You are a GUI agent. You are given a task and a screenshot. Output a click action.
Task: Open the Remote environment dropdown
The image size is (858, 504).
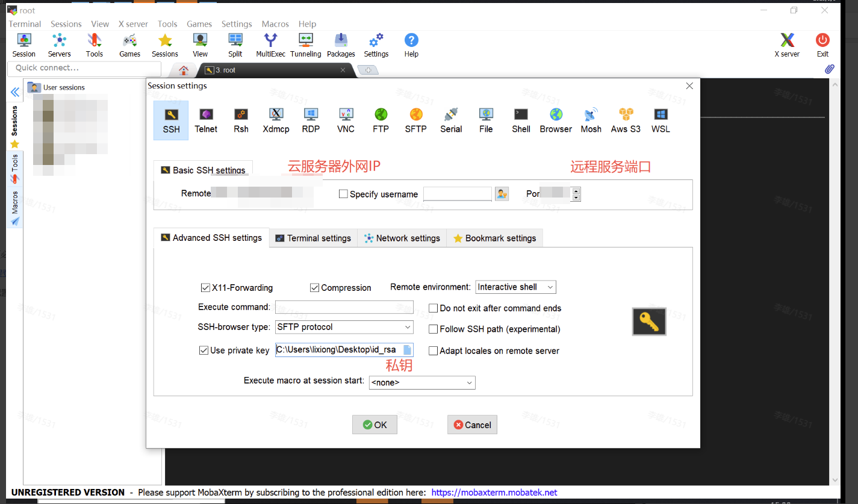pos(515,287)
